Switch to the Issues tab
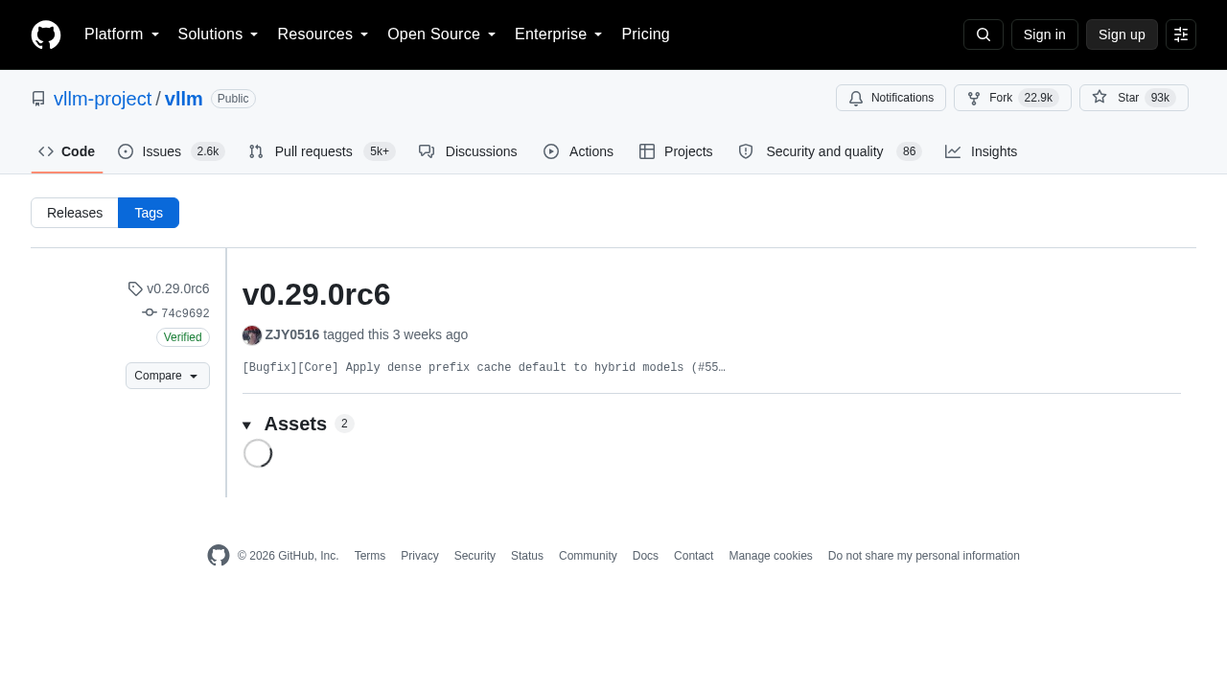This screenshot has height=690, width=1227. point(171,151)
